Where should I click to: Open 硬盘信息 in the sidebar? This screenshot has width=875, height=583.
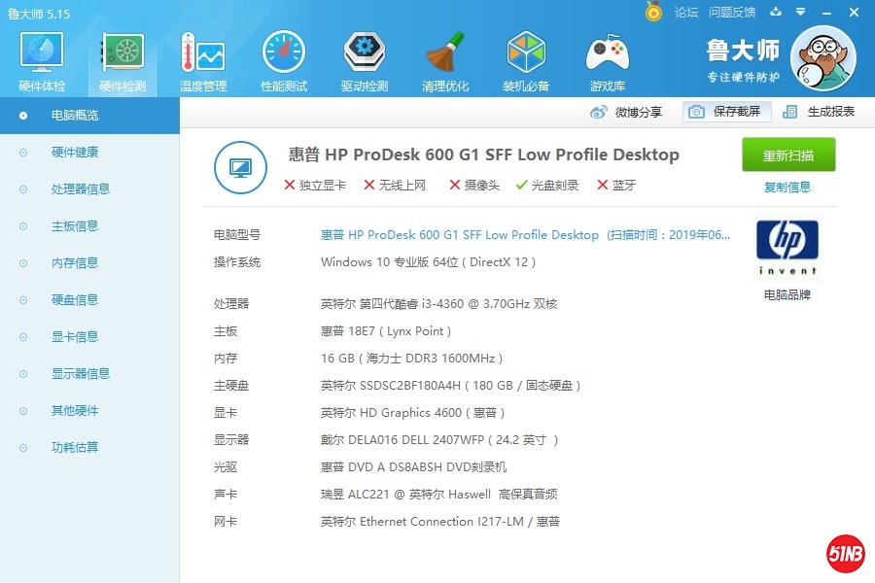click(x=75, y=300)
